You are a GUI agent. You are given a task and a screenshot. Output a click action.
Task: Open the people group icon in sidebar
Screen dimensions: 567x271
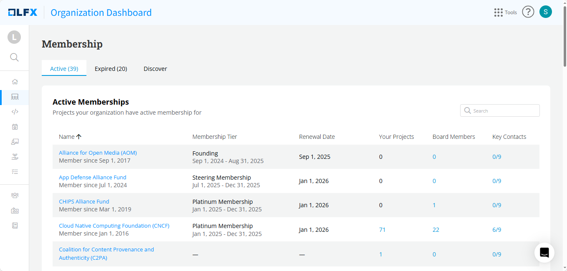pos(15,195)
